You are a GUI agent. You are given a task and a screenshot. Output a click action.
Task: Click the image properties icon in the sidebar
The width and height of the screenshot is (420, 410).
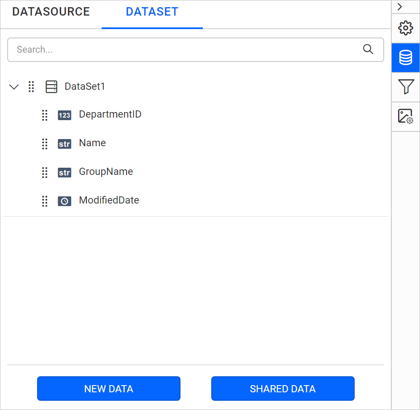[405, 117]
